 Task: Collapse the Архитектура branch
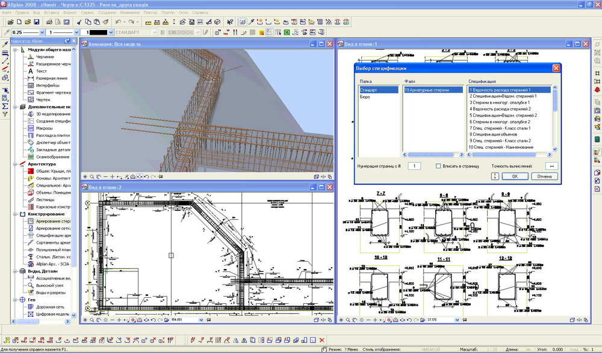[x=14, y=163]
